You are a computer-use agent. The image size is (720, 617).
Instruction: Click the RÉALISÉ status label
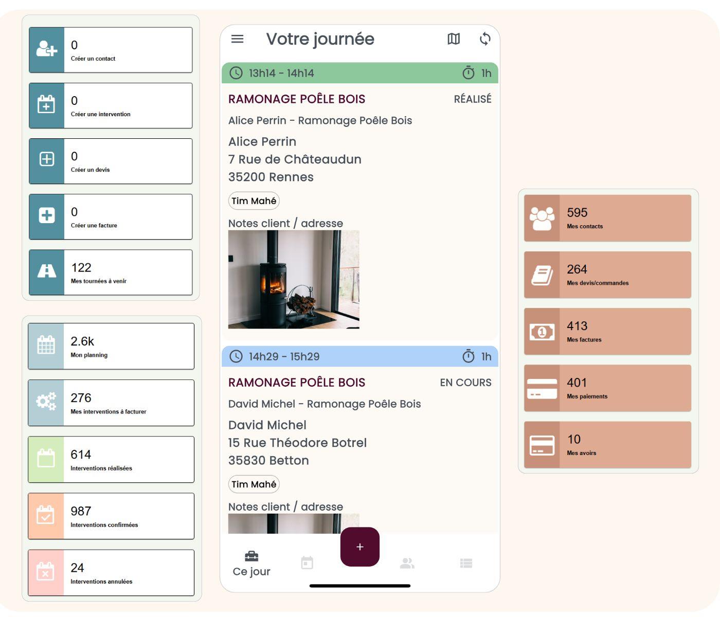tap(473, 99)
